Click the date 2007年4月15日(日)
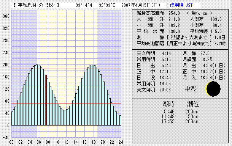This screenshot has width=232, height=146. pos(141,5)
